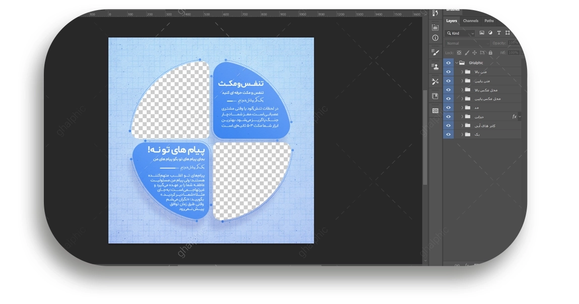Filter layers by type layers icon
This screenshot has height=304, width=579.
499,33
